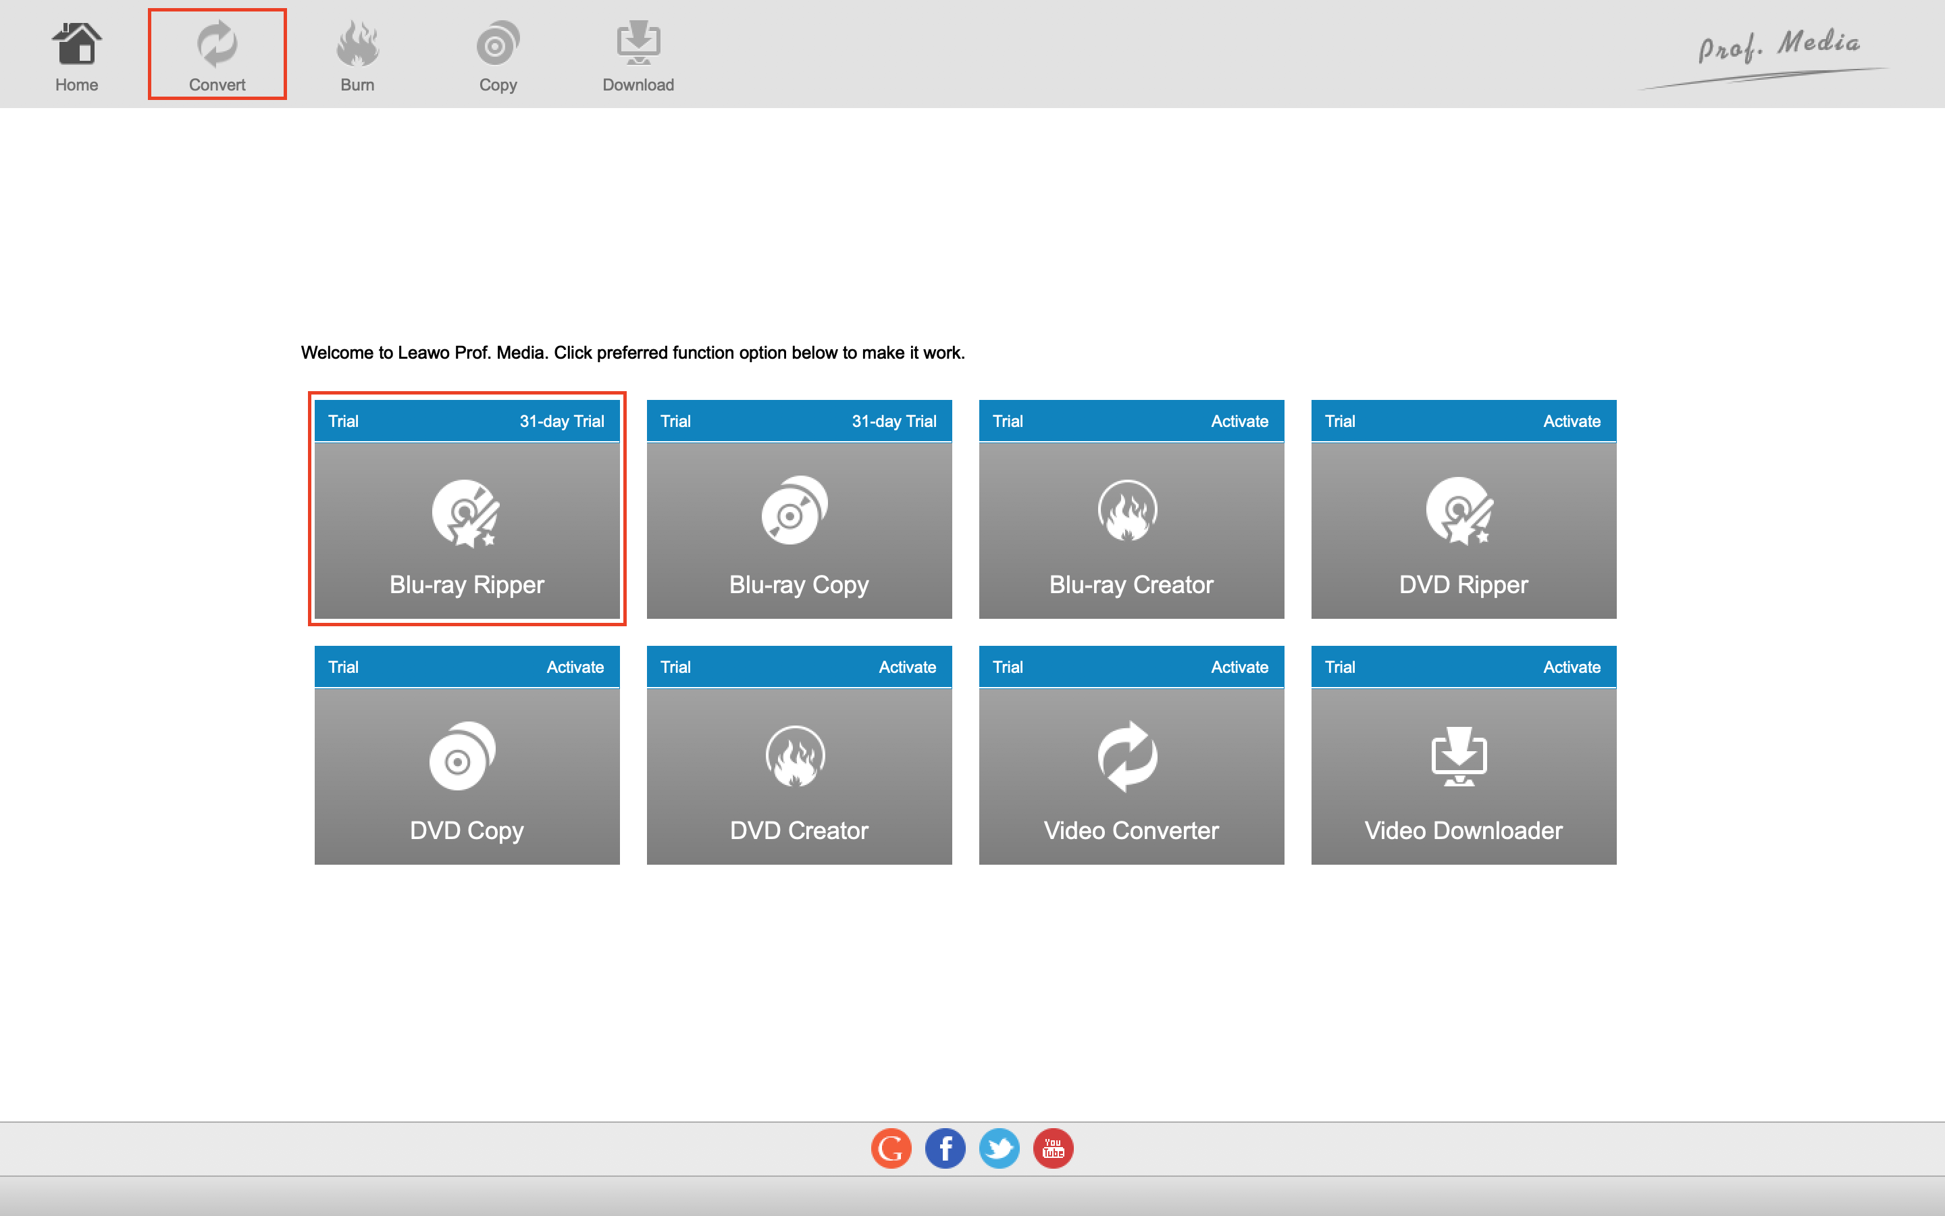Open the Burn module flame icon
The height and width of the screenshot is (1216, 1945).
(358, 45)
